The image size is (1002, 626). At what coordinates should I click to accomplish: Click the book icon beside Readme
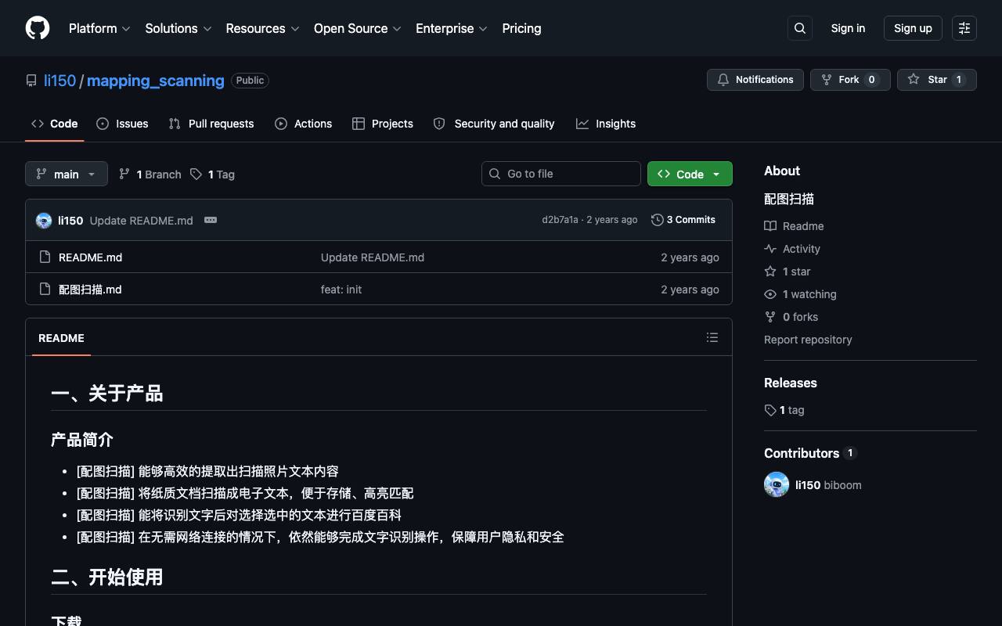tap(770, 226)
